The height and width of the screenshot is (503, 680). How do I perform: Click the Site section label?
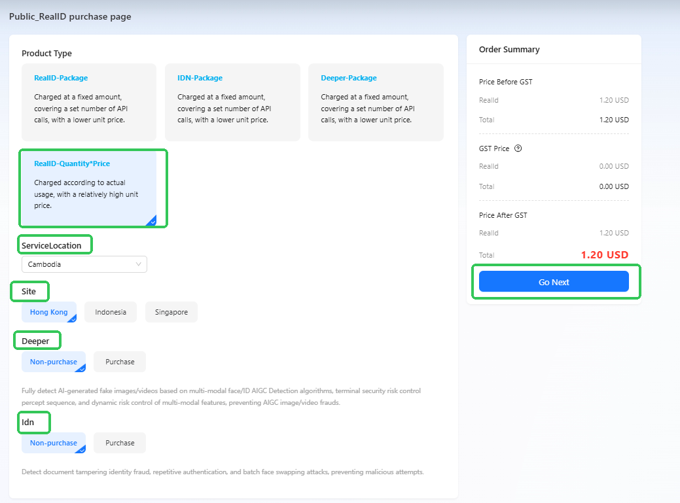click(x=29, y=292)
